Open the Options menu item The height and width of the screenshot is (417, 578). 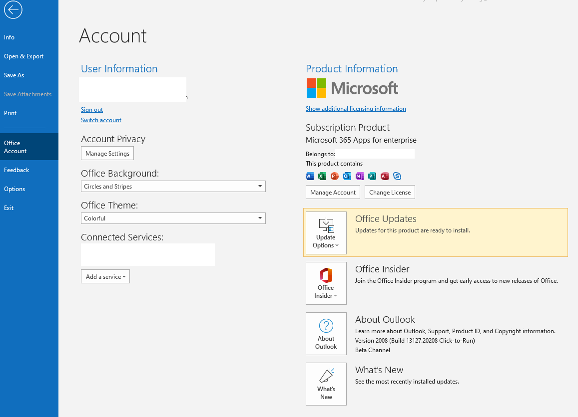(x=14, y=189)
